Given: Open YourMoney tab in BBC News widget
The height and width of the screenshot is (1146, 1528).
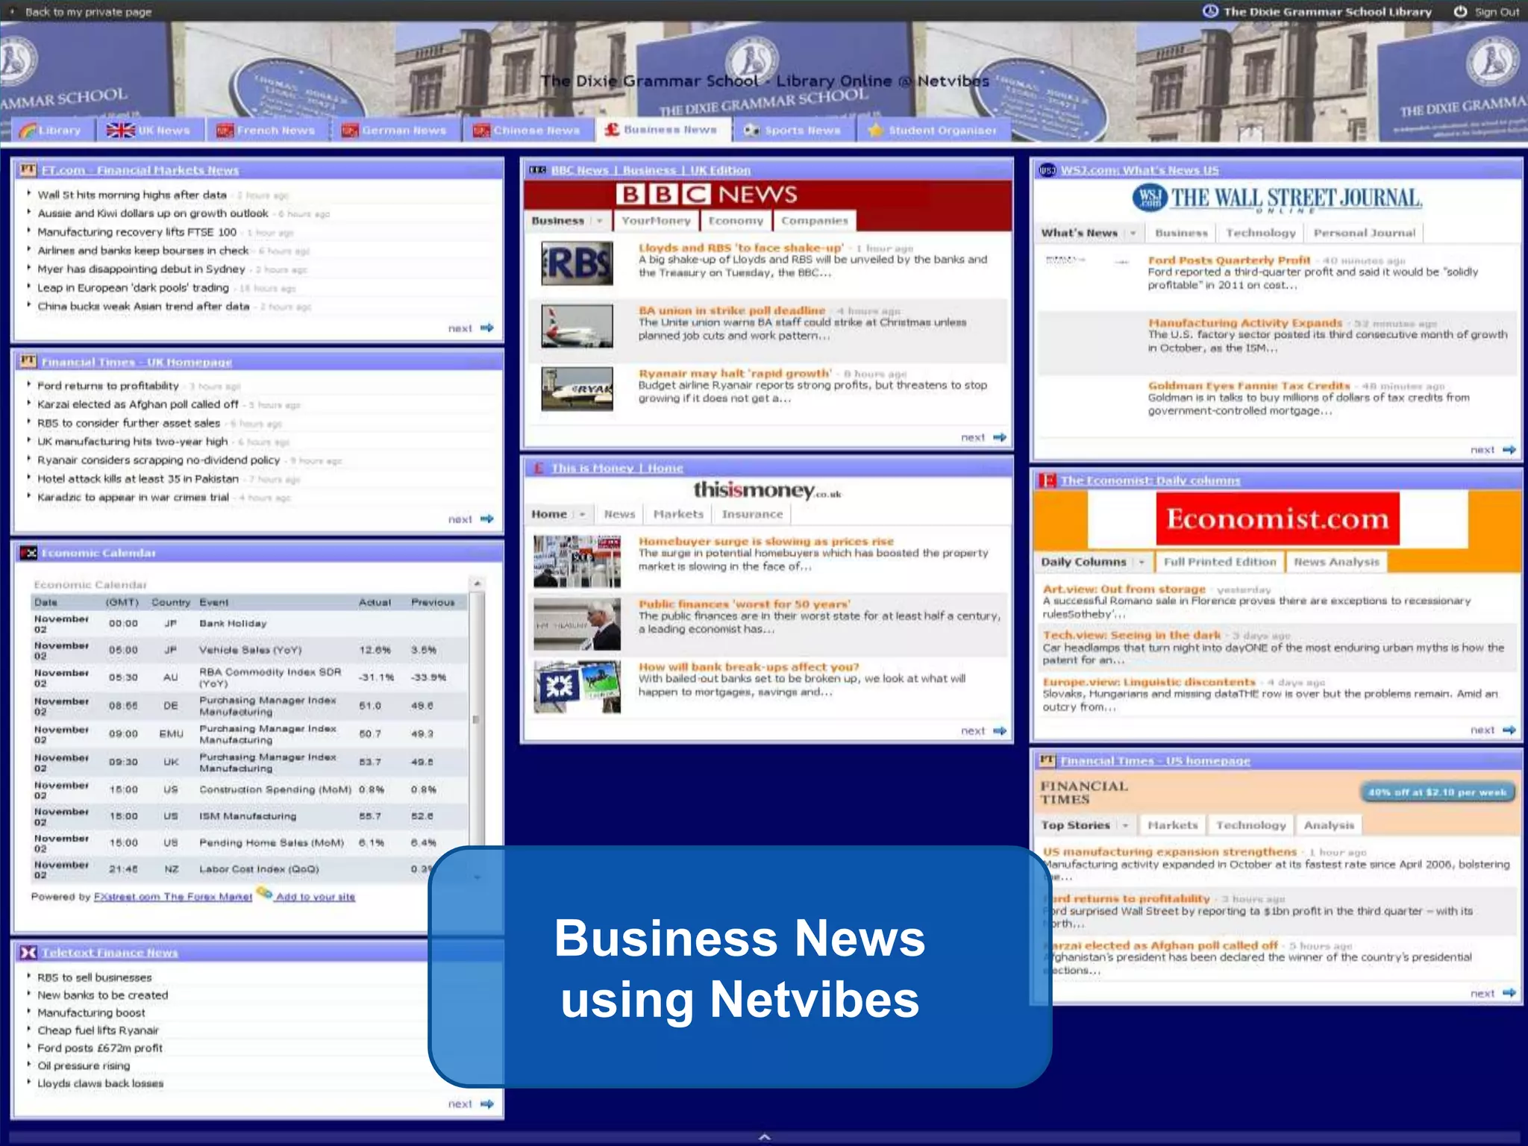Looking at the screenshot, I should (x=656, y=221).
